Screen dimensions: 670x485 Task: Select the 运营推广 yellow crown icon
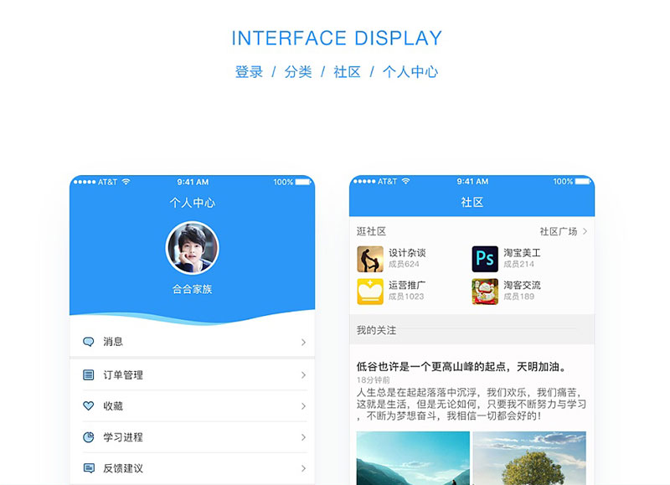coord(370,292)
